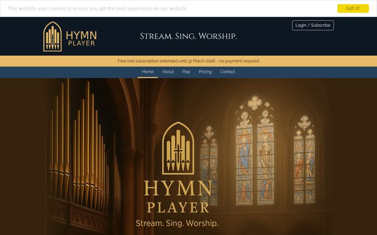Open the Pricing menu item
This screenshot has height=235, width=377.
205,72
